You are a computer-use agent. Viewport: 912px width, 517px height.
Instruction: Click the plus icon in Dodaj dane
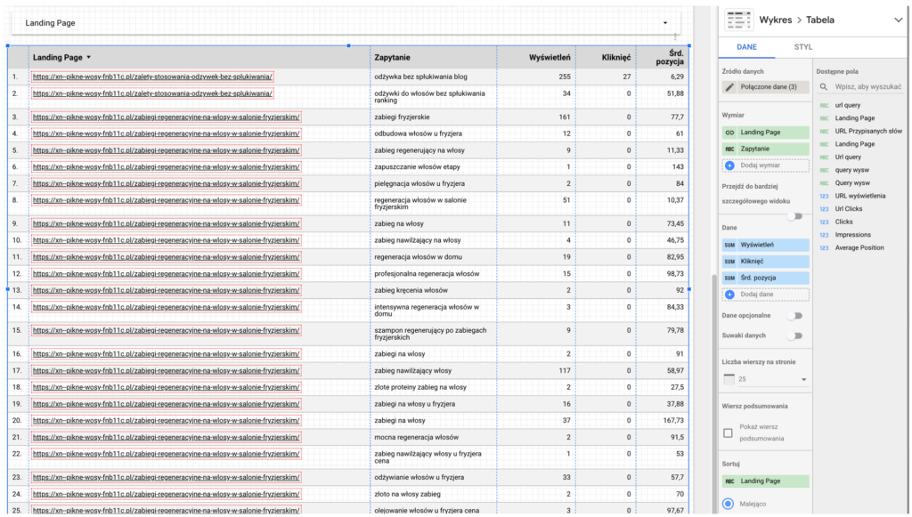tap(730, 295)
